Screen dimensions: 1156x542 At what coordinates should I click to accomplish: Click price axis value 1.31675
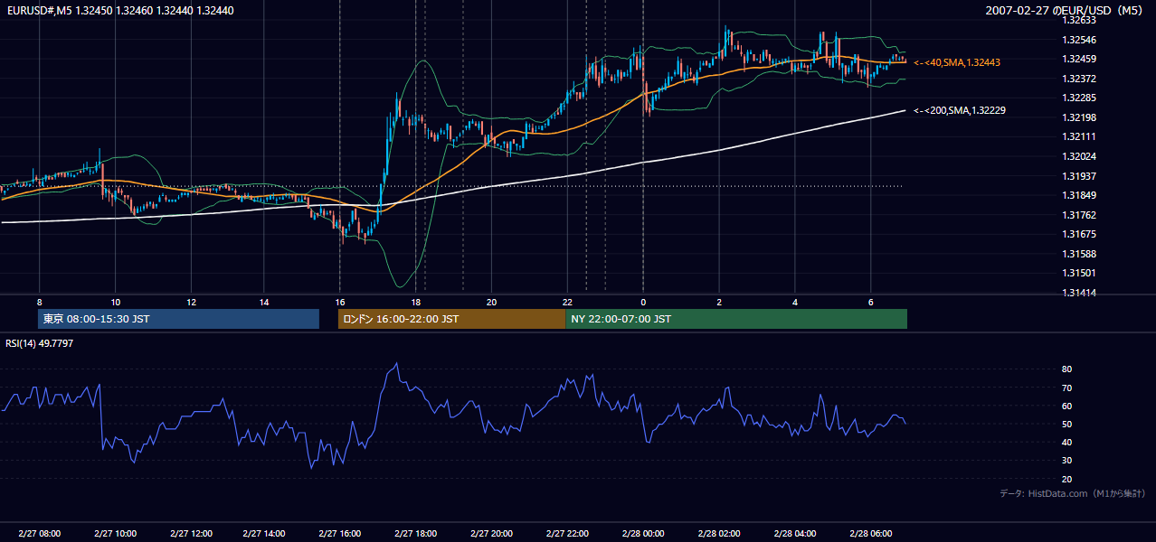(1079, 234)
